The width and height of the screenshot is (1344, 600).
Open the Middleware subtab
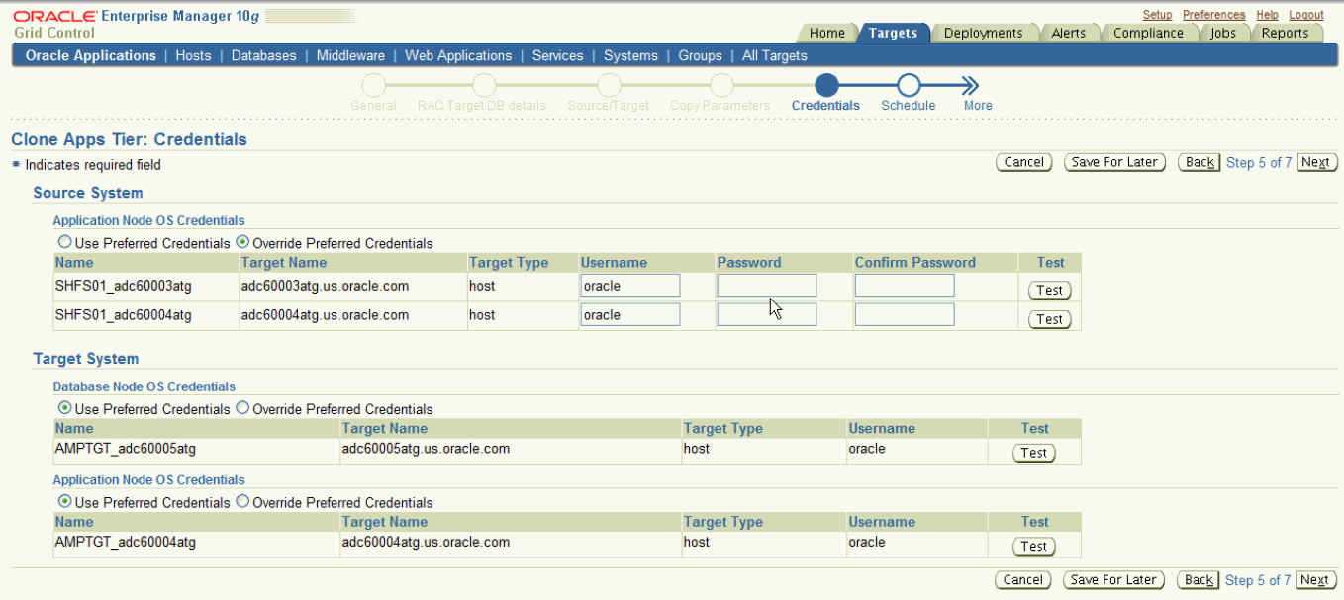[350, 55]
